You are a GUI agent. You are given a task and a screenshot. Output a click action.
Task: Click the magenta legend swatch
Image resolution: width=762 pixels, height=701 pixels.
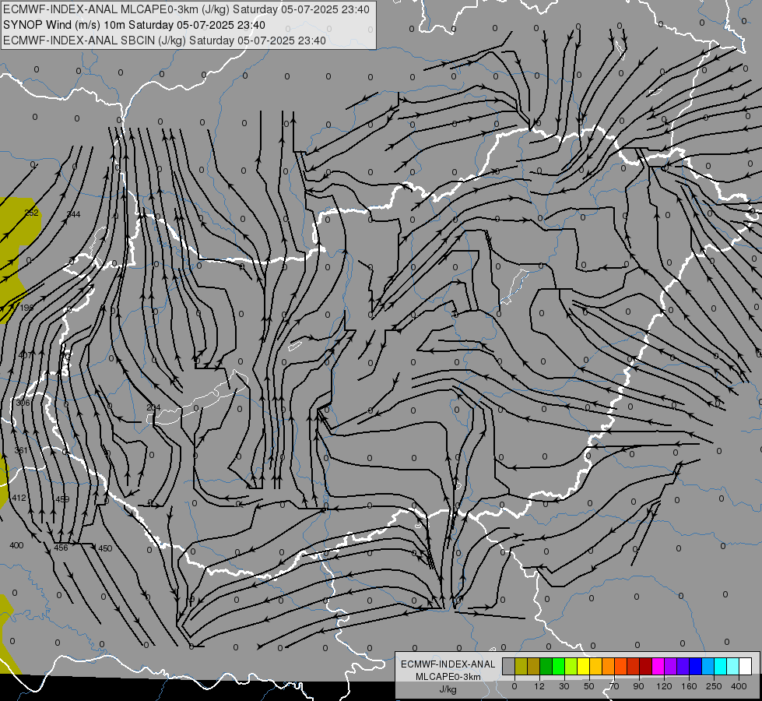[x=658, y=666]
